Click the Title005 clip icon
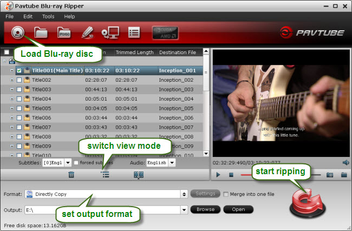 [27, 108]
